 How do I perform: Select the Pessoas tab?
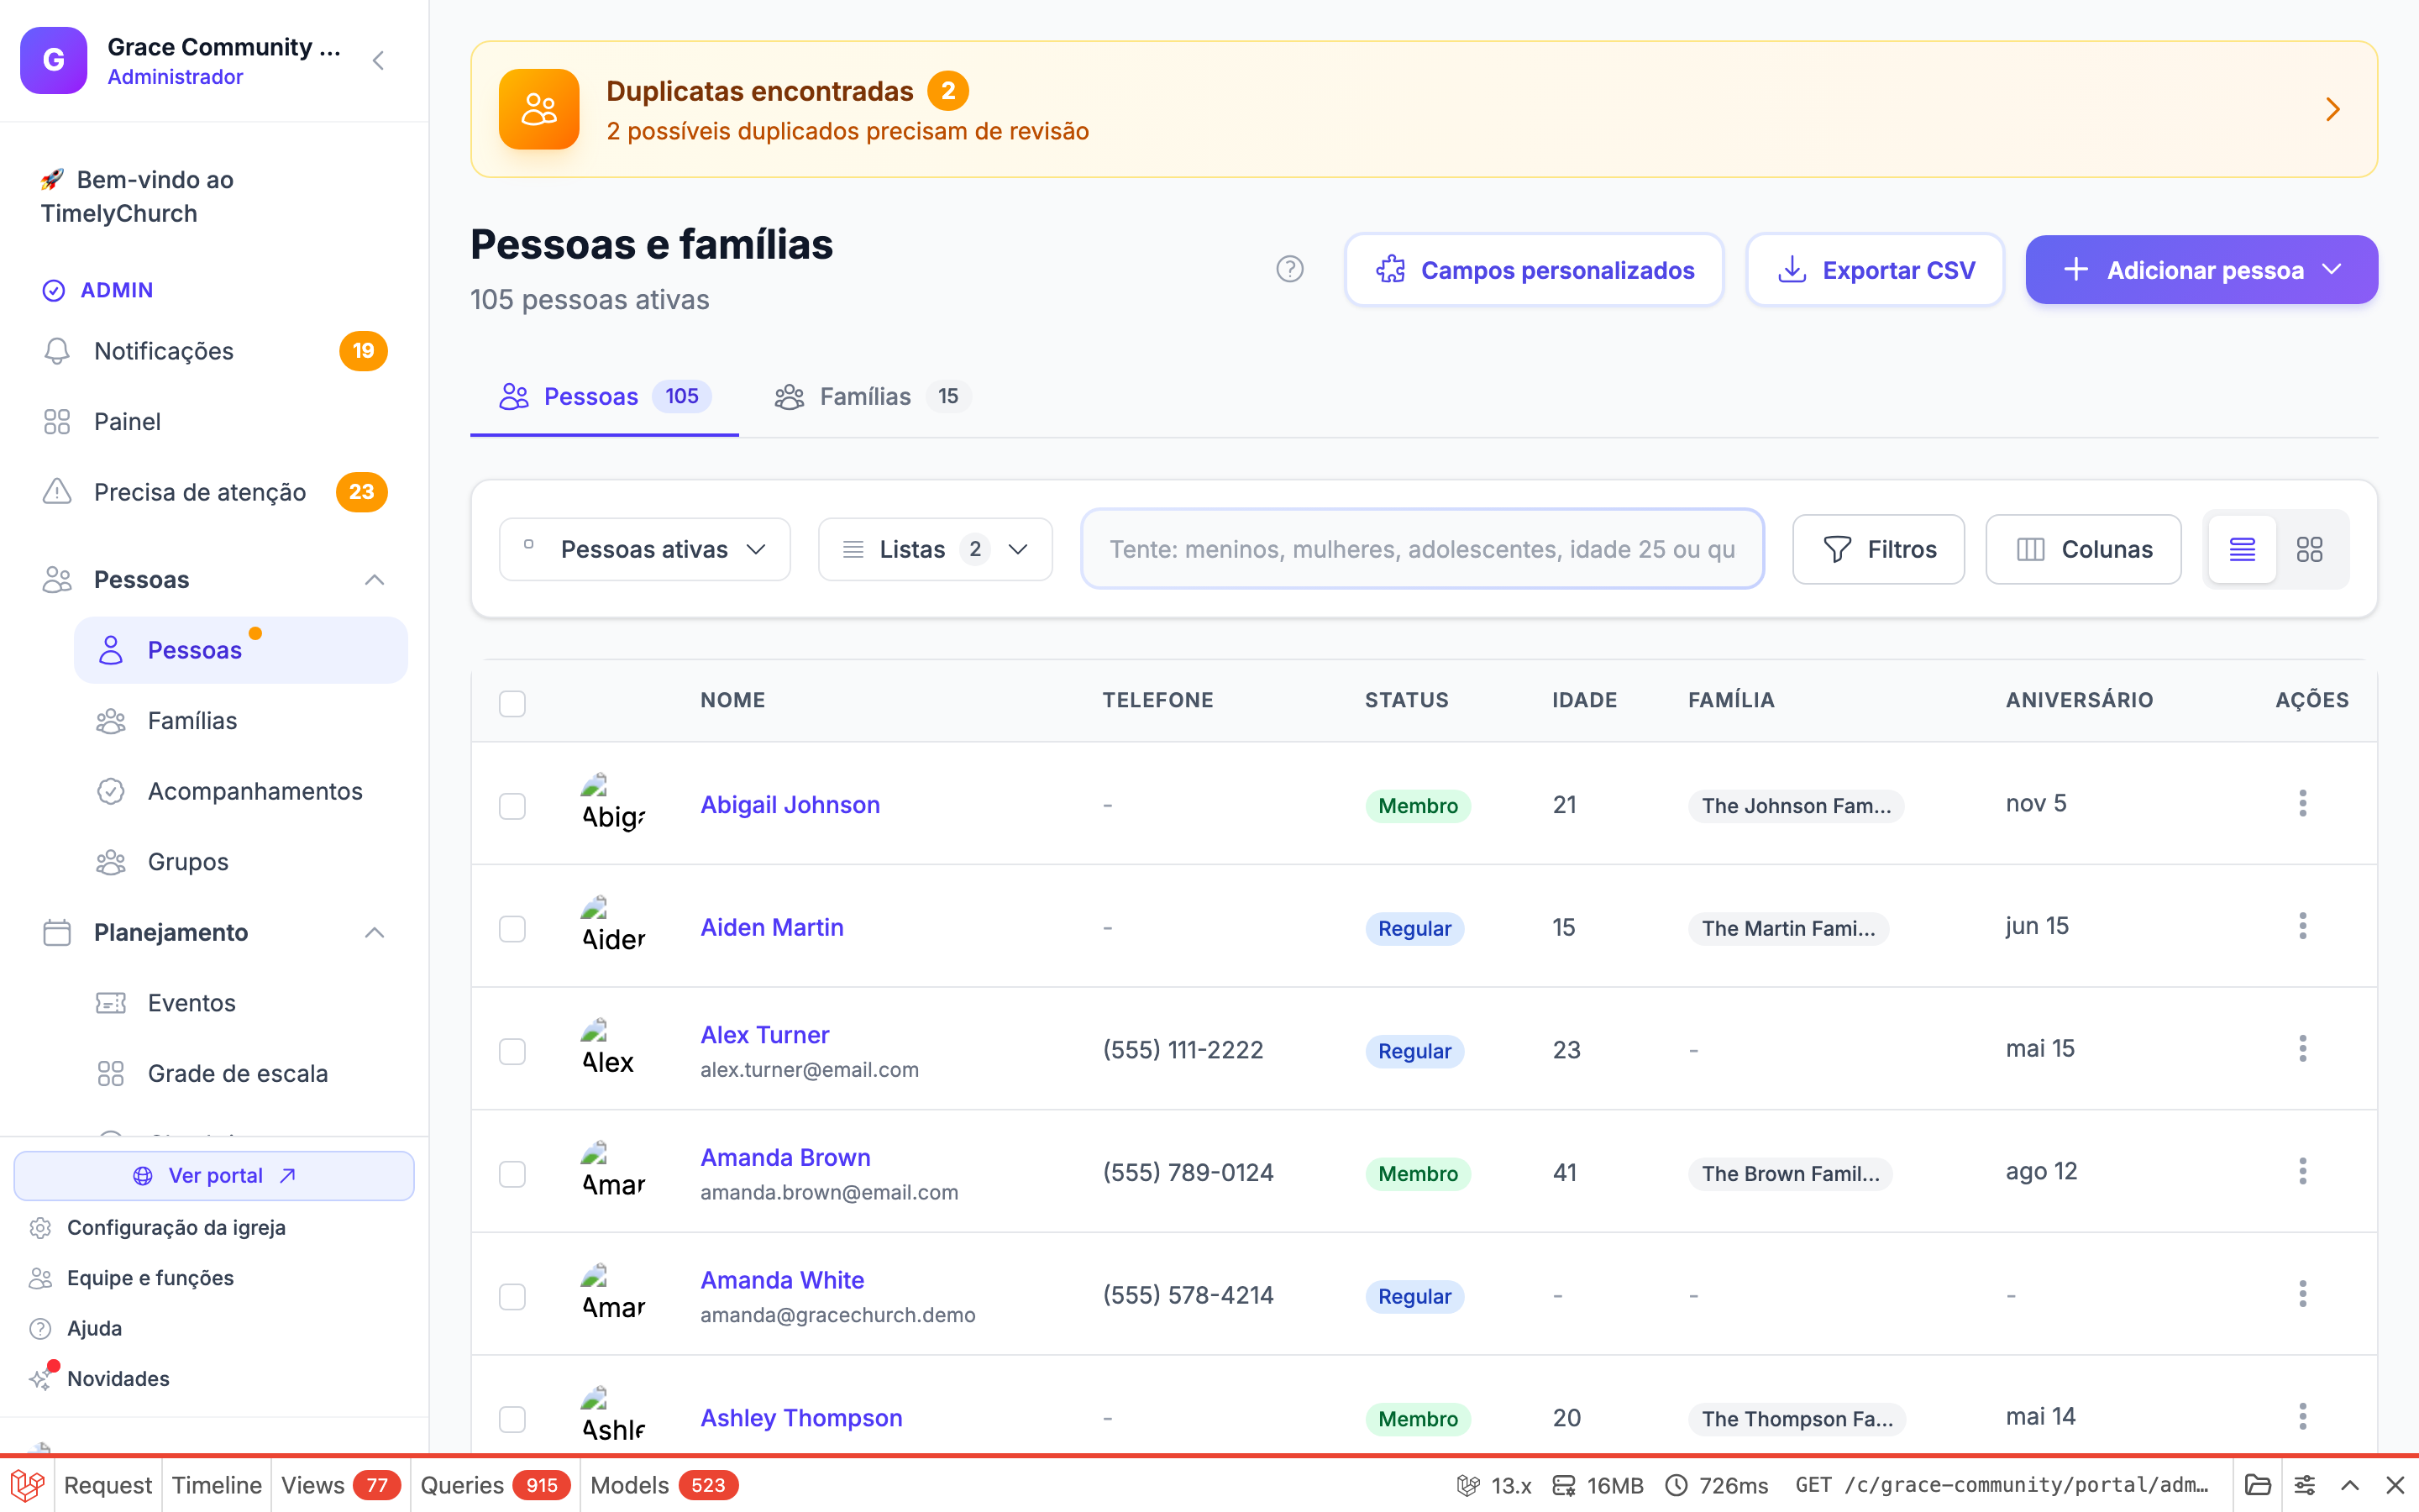[x=604, y=397]
